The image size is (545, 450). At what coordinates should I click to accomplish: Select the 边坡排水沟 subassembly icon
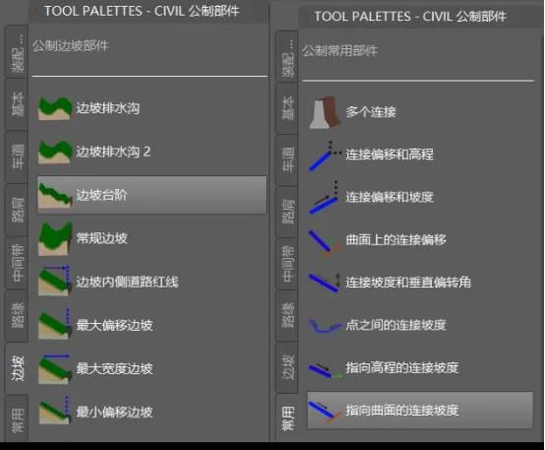pyautogui.click(x=54, y=108)
